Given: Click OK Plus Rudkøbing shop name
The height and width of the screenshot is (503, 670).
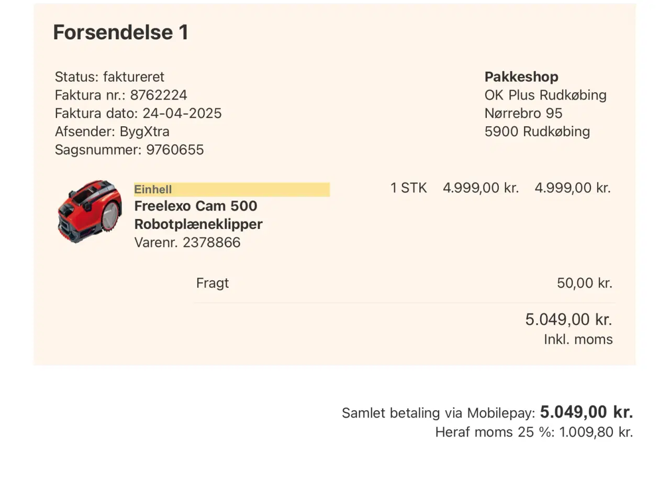Looking at the screenshot, I should [545, 95].
